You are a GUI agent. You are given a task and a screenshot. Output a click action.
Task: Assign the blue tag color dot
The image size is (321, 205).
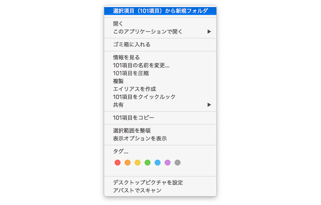(158, 163)
